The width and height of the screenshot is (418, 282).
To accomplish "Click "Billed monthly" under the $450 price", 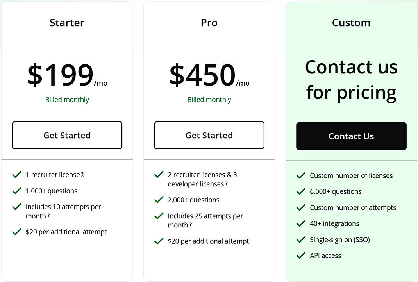I will pyautogui.click(x=209, y=100).
